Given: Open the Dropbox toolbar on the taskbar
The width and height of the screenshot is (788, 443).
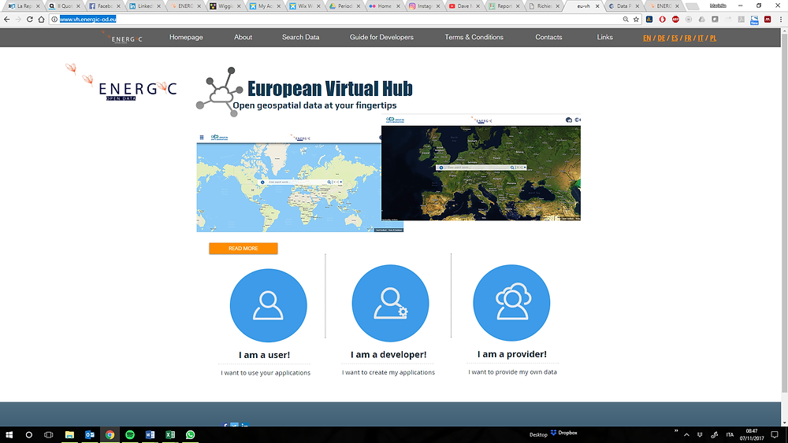Looking at the screenshot, I should point(564,433).
